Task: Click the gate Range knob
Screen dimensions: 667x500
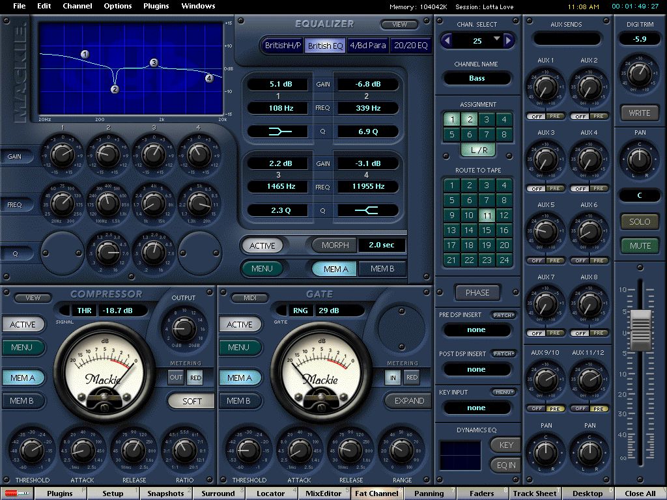Action: click(x=402, y=451)
